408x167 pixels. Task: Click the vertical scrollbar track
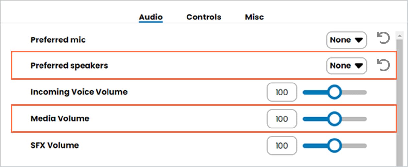(400, 97)
